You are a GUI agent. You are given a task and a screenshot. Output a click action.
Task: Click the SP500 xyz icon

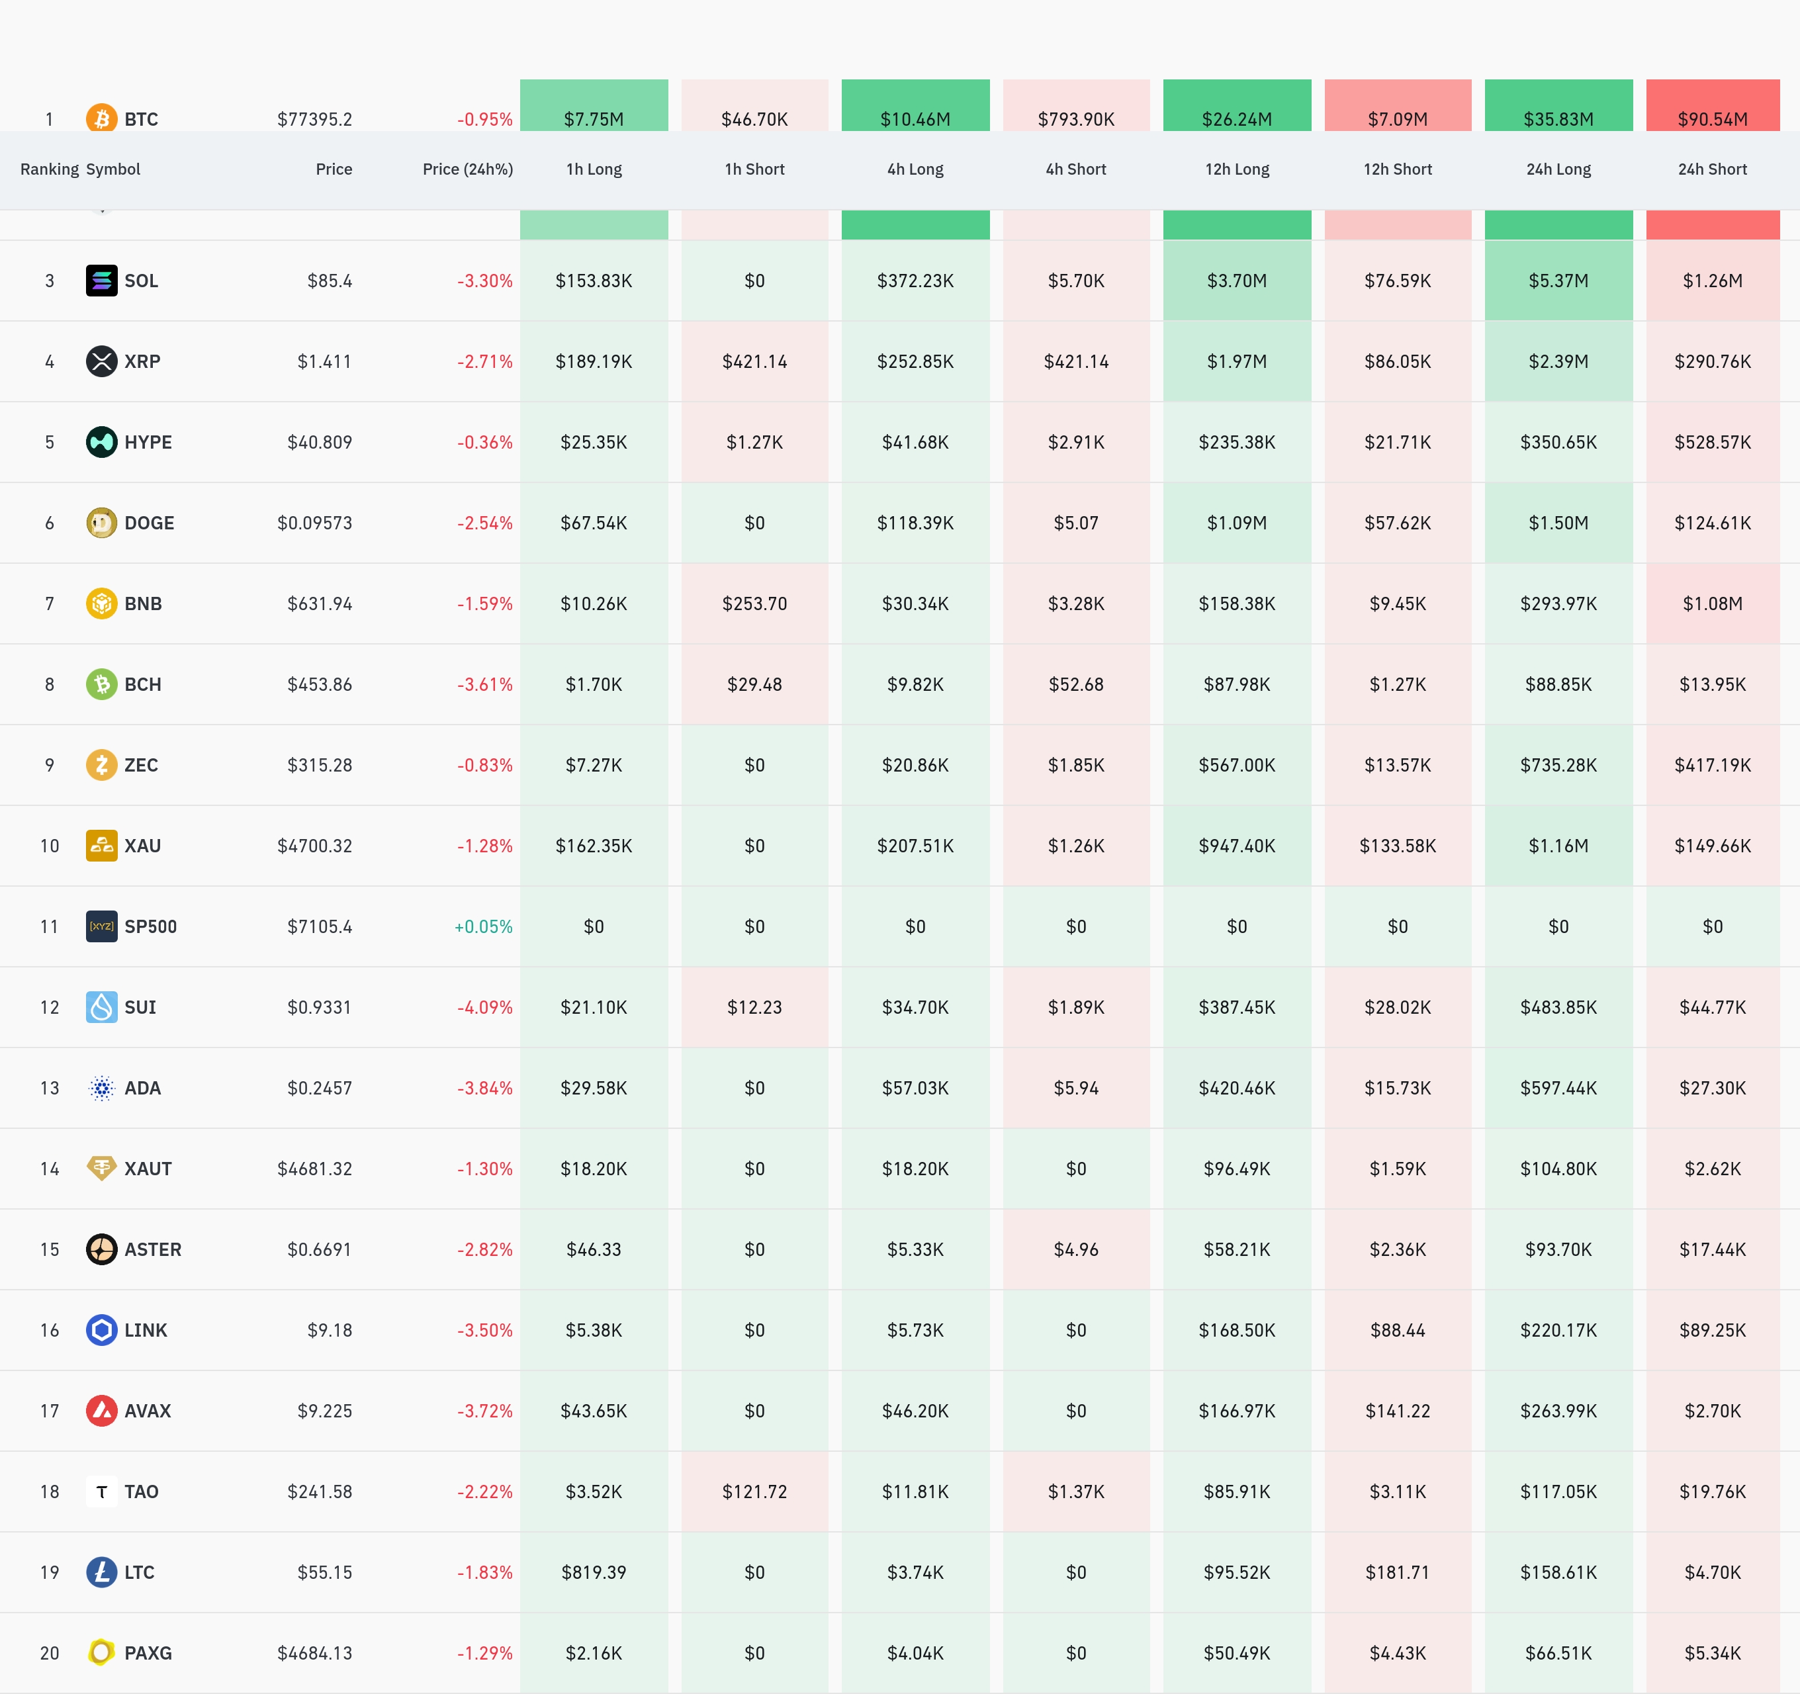pos(101,926)
